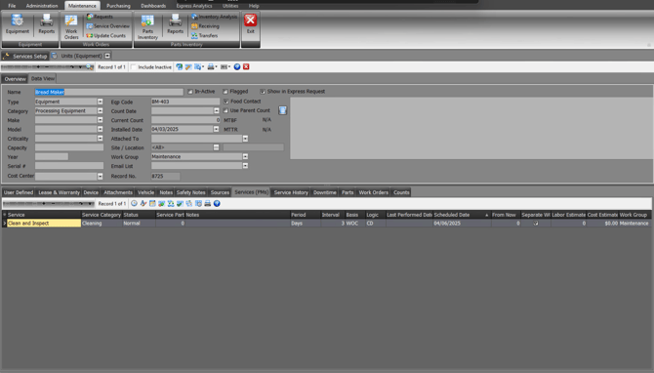The height and width of the screenshot is (373, 654).
Task: Open Inventory Analysis tool
Action: click(214, 17)
